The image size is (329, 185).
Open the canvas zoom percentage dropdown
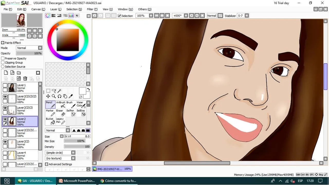(x=151, y=16)
